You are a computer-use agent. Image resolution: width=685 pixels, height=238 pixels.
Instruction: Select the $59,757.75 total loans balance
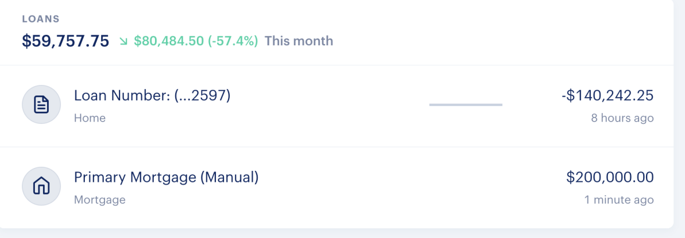pyautogui.click(x=66, y=41)
